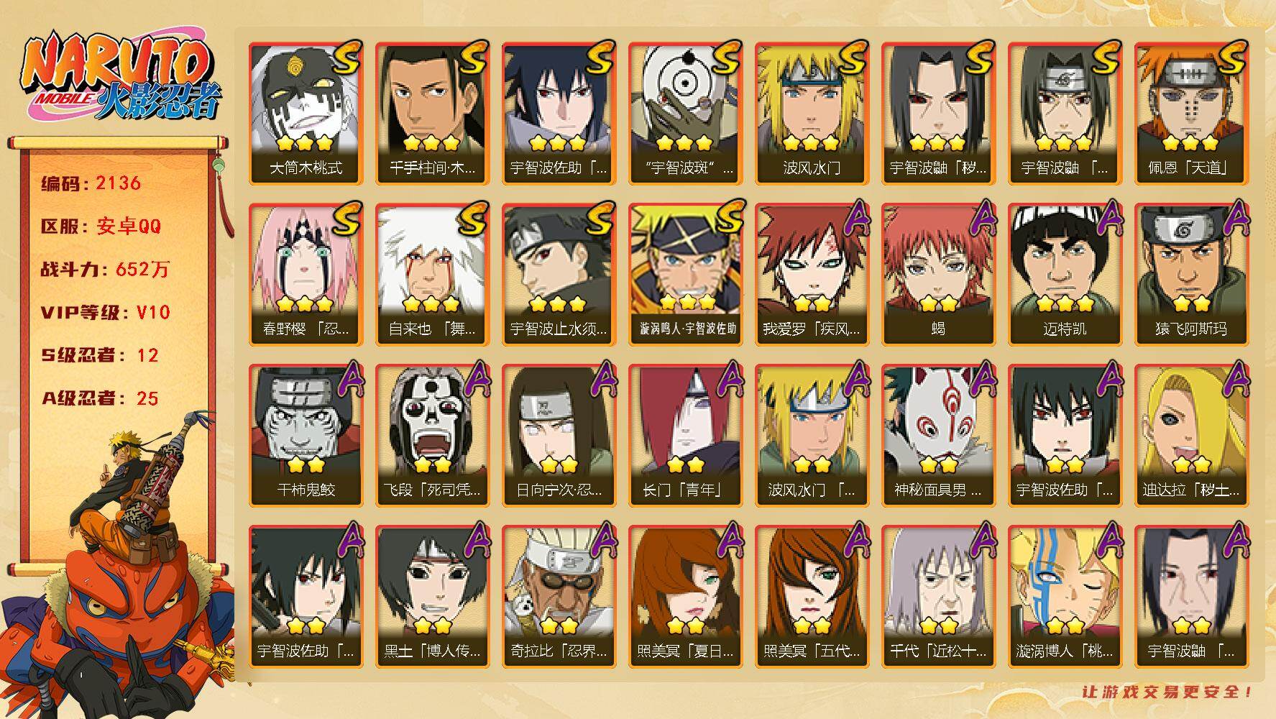The image size is (1276, 719).
Task: Open the 千代 elder ninja card
Action: 938,596
